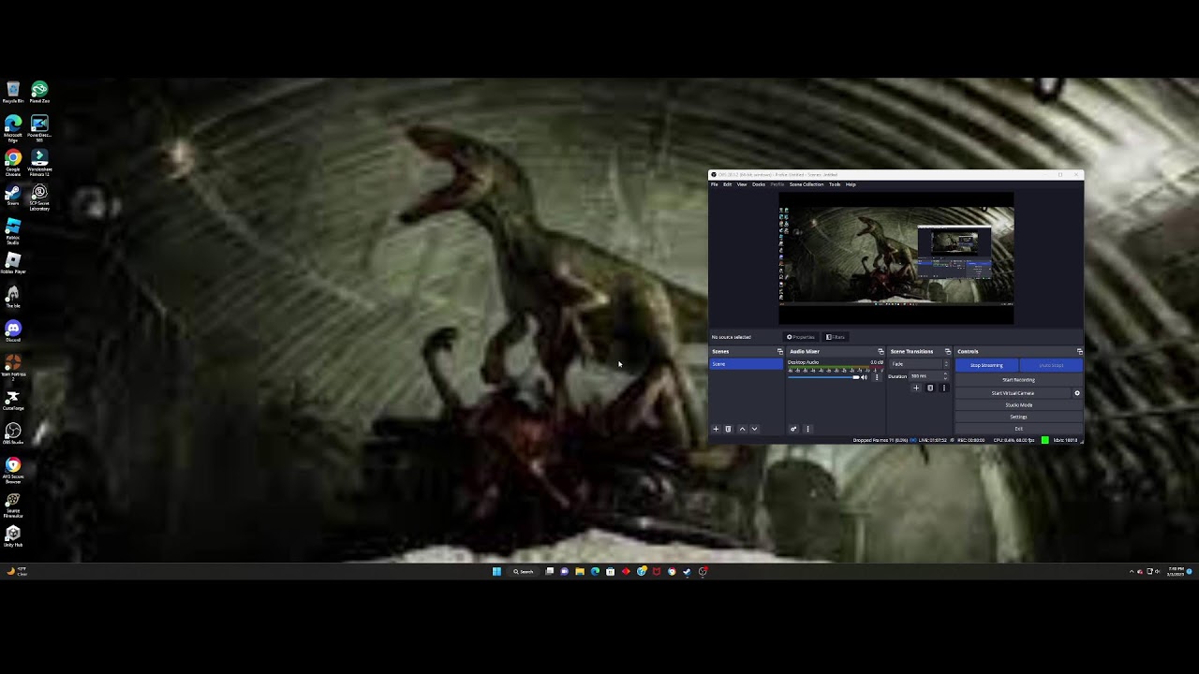Open the Discord desktop shortcut
This screenshot has width=1199, height=674.
[13, 331]
